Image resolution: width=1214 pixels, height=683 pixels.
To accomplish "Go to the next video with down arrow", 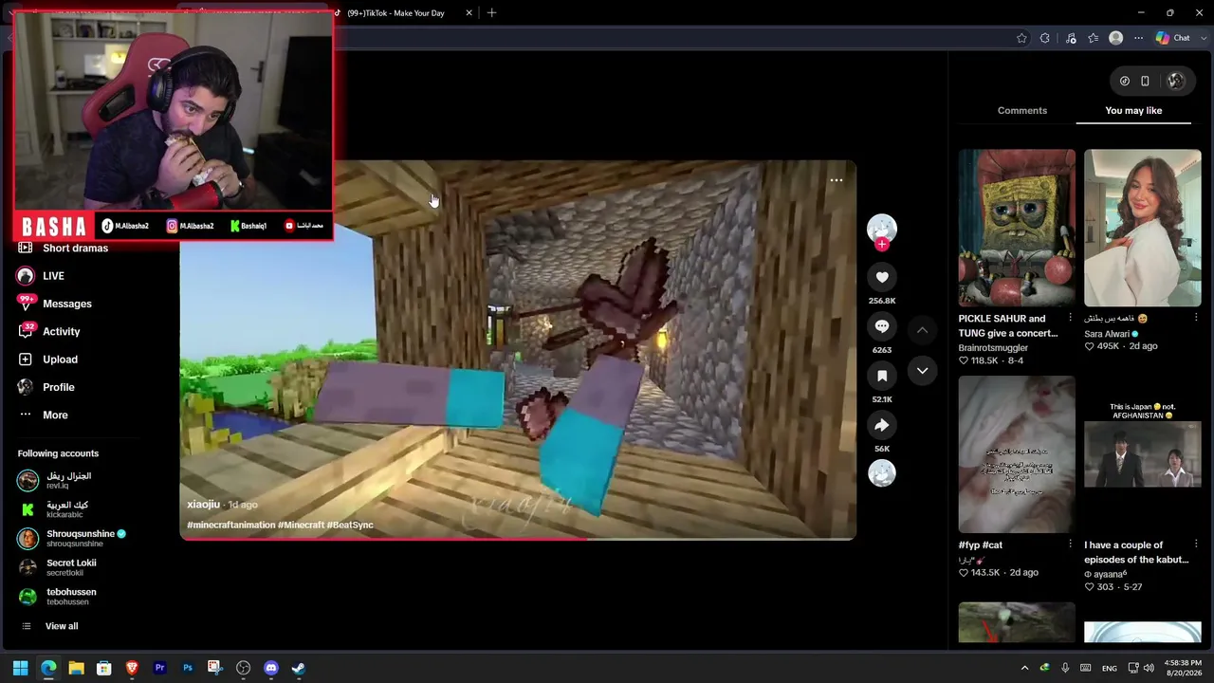I will pyautogui.click(x=922, y=371).
